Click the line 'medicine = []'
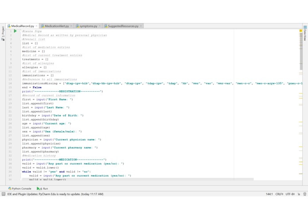The width and height of the screenshot is (308, 219). [x=33, y=51]
